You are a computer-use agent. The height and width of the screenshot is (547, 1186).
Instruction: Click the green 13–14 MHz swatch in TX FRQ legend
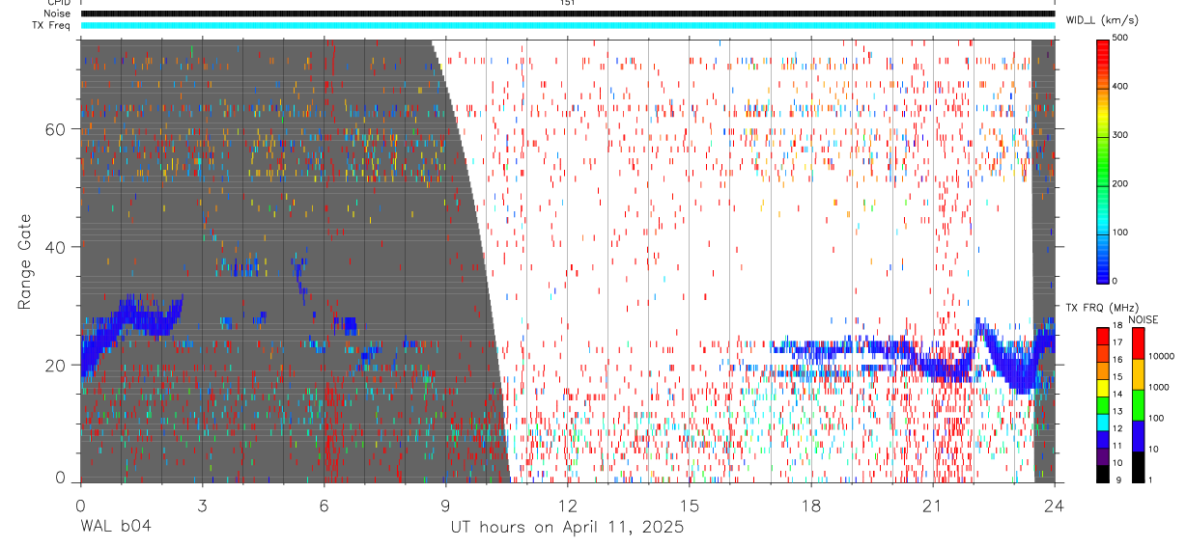[x=1102, y=404]
